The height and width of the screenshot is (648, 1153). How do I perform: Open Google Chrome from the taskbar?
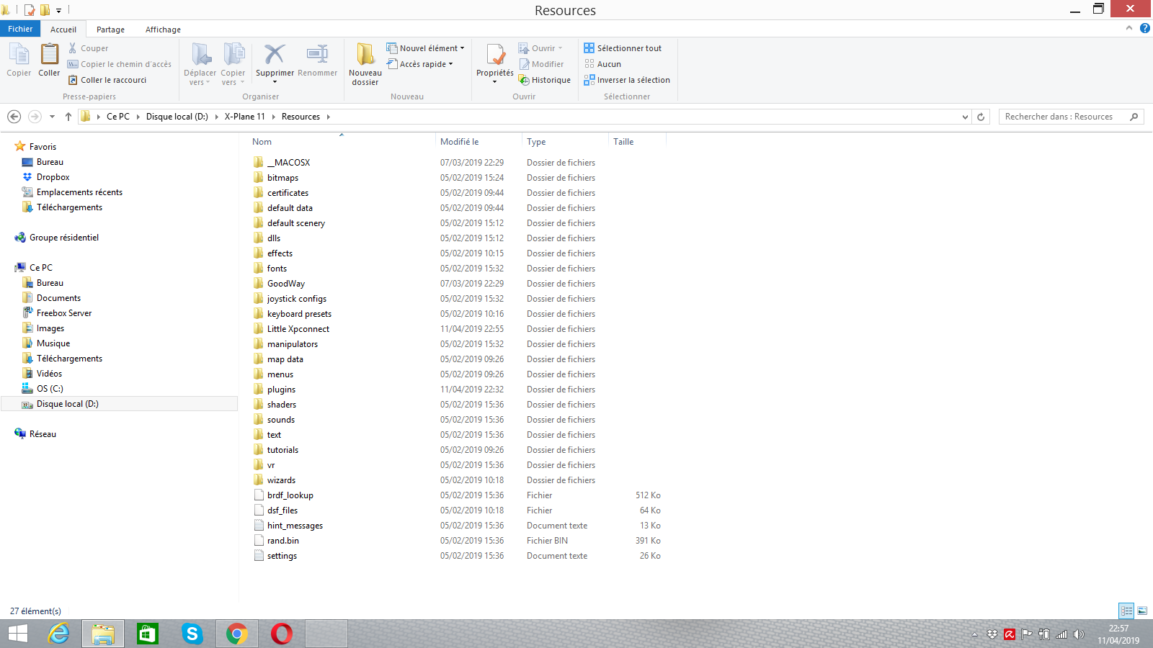click(236, 634)
